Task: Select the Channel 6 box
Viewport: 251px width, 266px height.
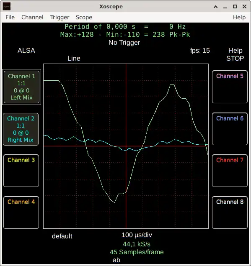Action: pyautogui.click(x=230, y=129)
